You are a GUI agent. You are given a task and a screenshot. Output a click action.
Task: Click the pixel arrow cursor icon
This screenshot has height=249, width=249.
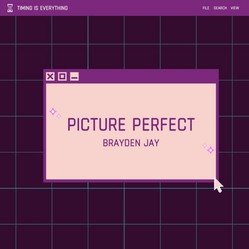pyautogui.click(x=218, y=185)
